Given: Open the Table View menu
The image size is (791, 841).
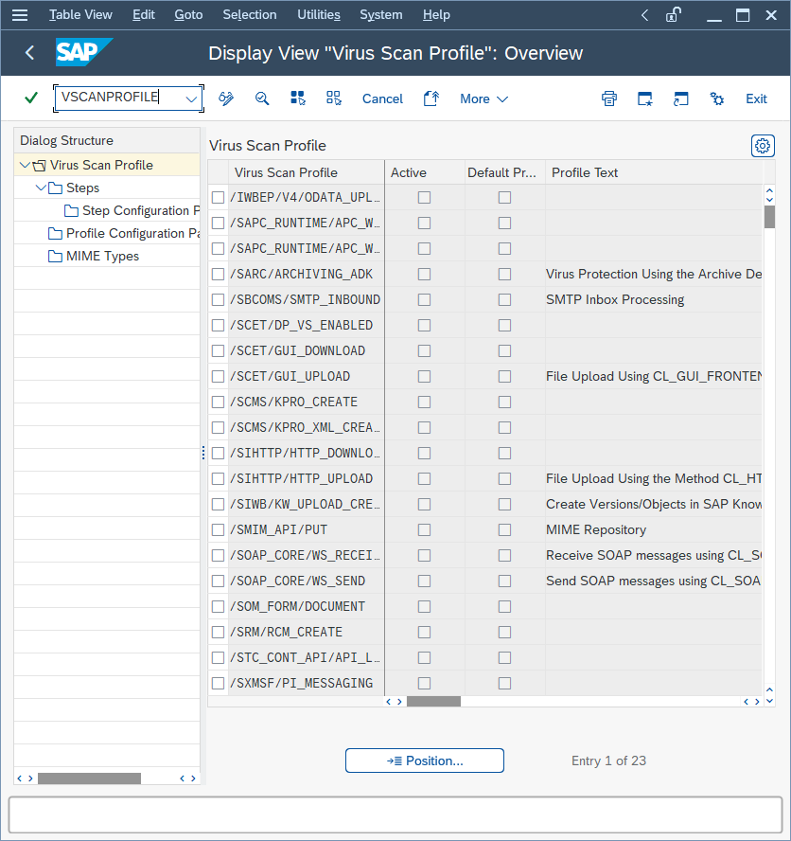Looking at the screenshot, I should pyautogui.click(x=80, y=14).
